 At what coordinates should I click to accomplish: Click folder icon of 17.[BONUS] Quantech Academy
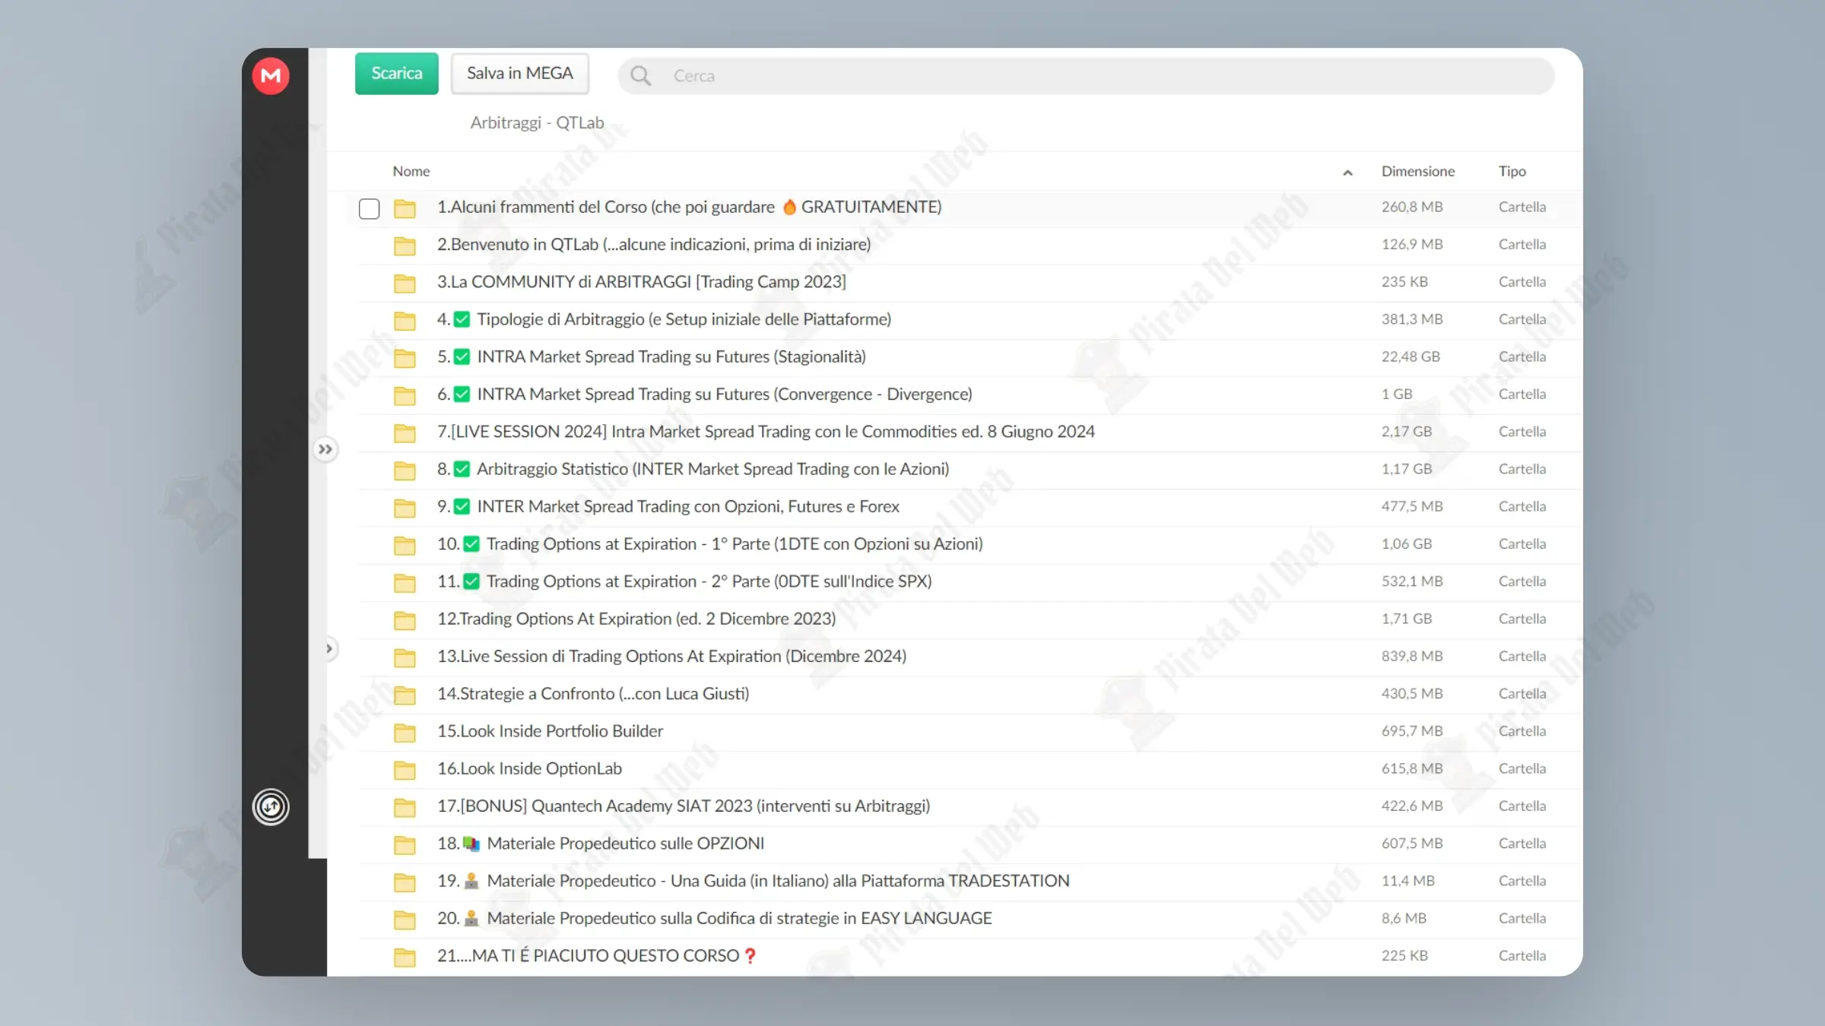click(x=405, y=807)
